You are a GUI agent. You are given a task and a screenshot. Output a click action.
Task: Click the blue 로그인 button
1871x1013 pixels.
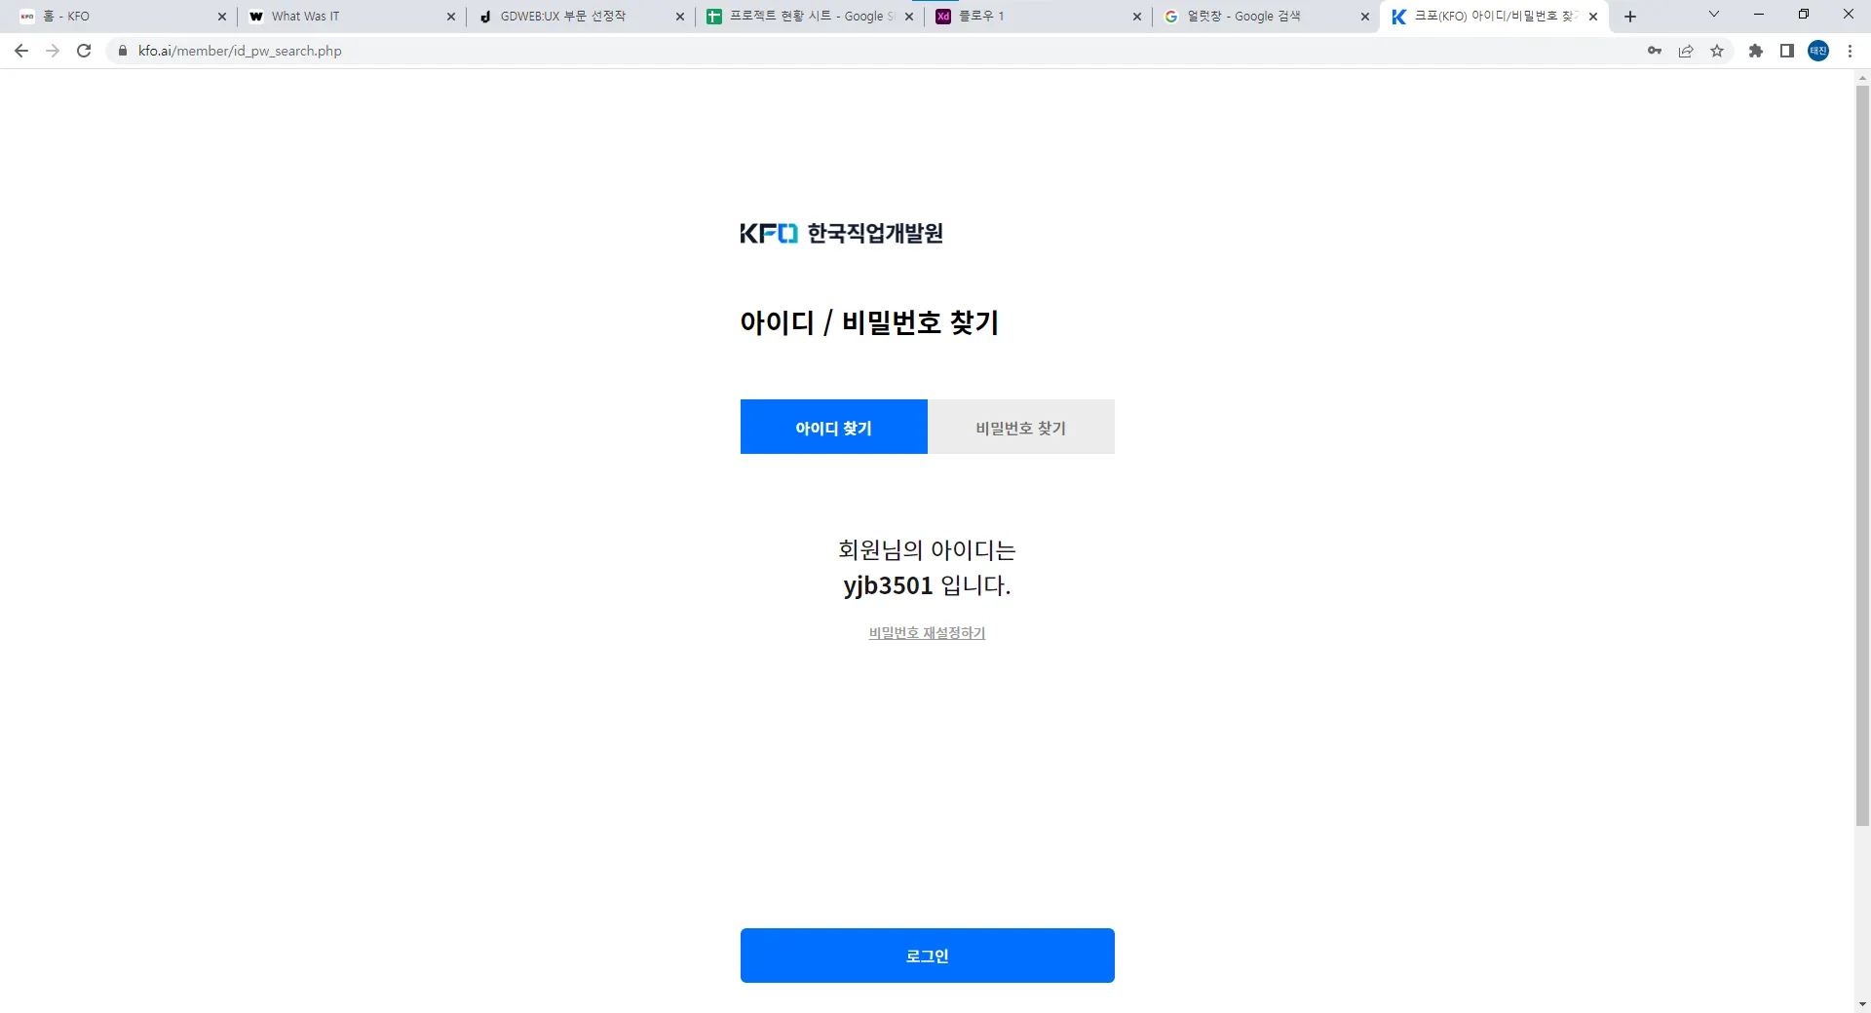tap(928, 956)
